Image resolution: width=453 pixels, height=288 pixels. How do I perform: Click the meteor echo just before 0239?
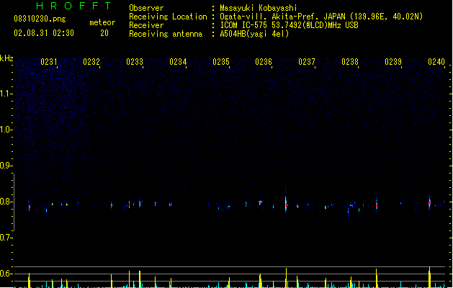coord(377,204)
